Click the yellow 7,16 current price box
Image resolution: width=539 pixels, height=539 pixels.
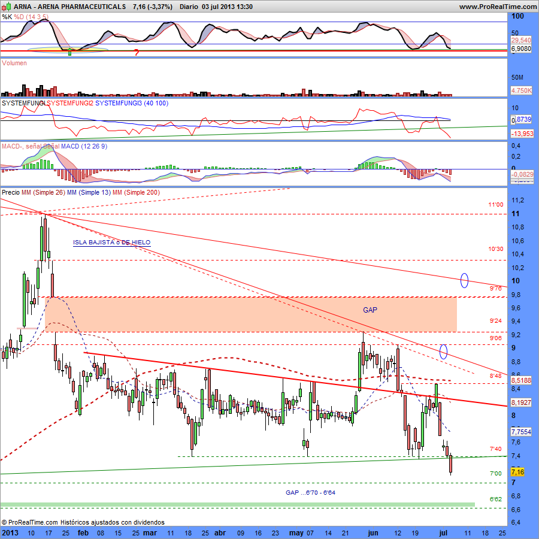click(x=517, y=472)
